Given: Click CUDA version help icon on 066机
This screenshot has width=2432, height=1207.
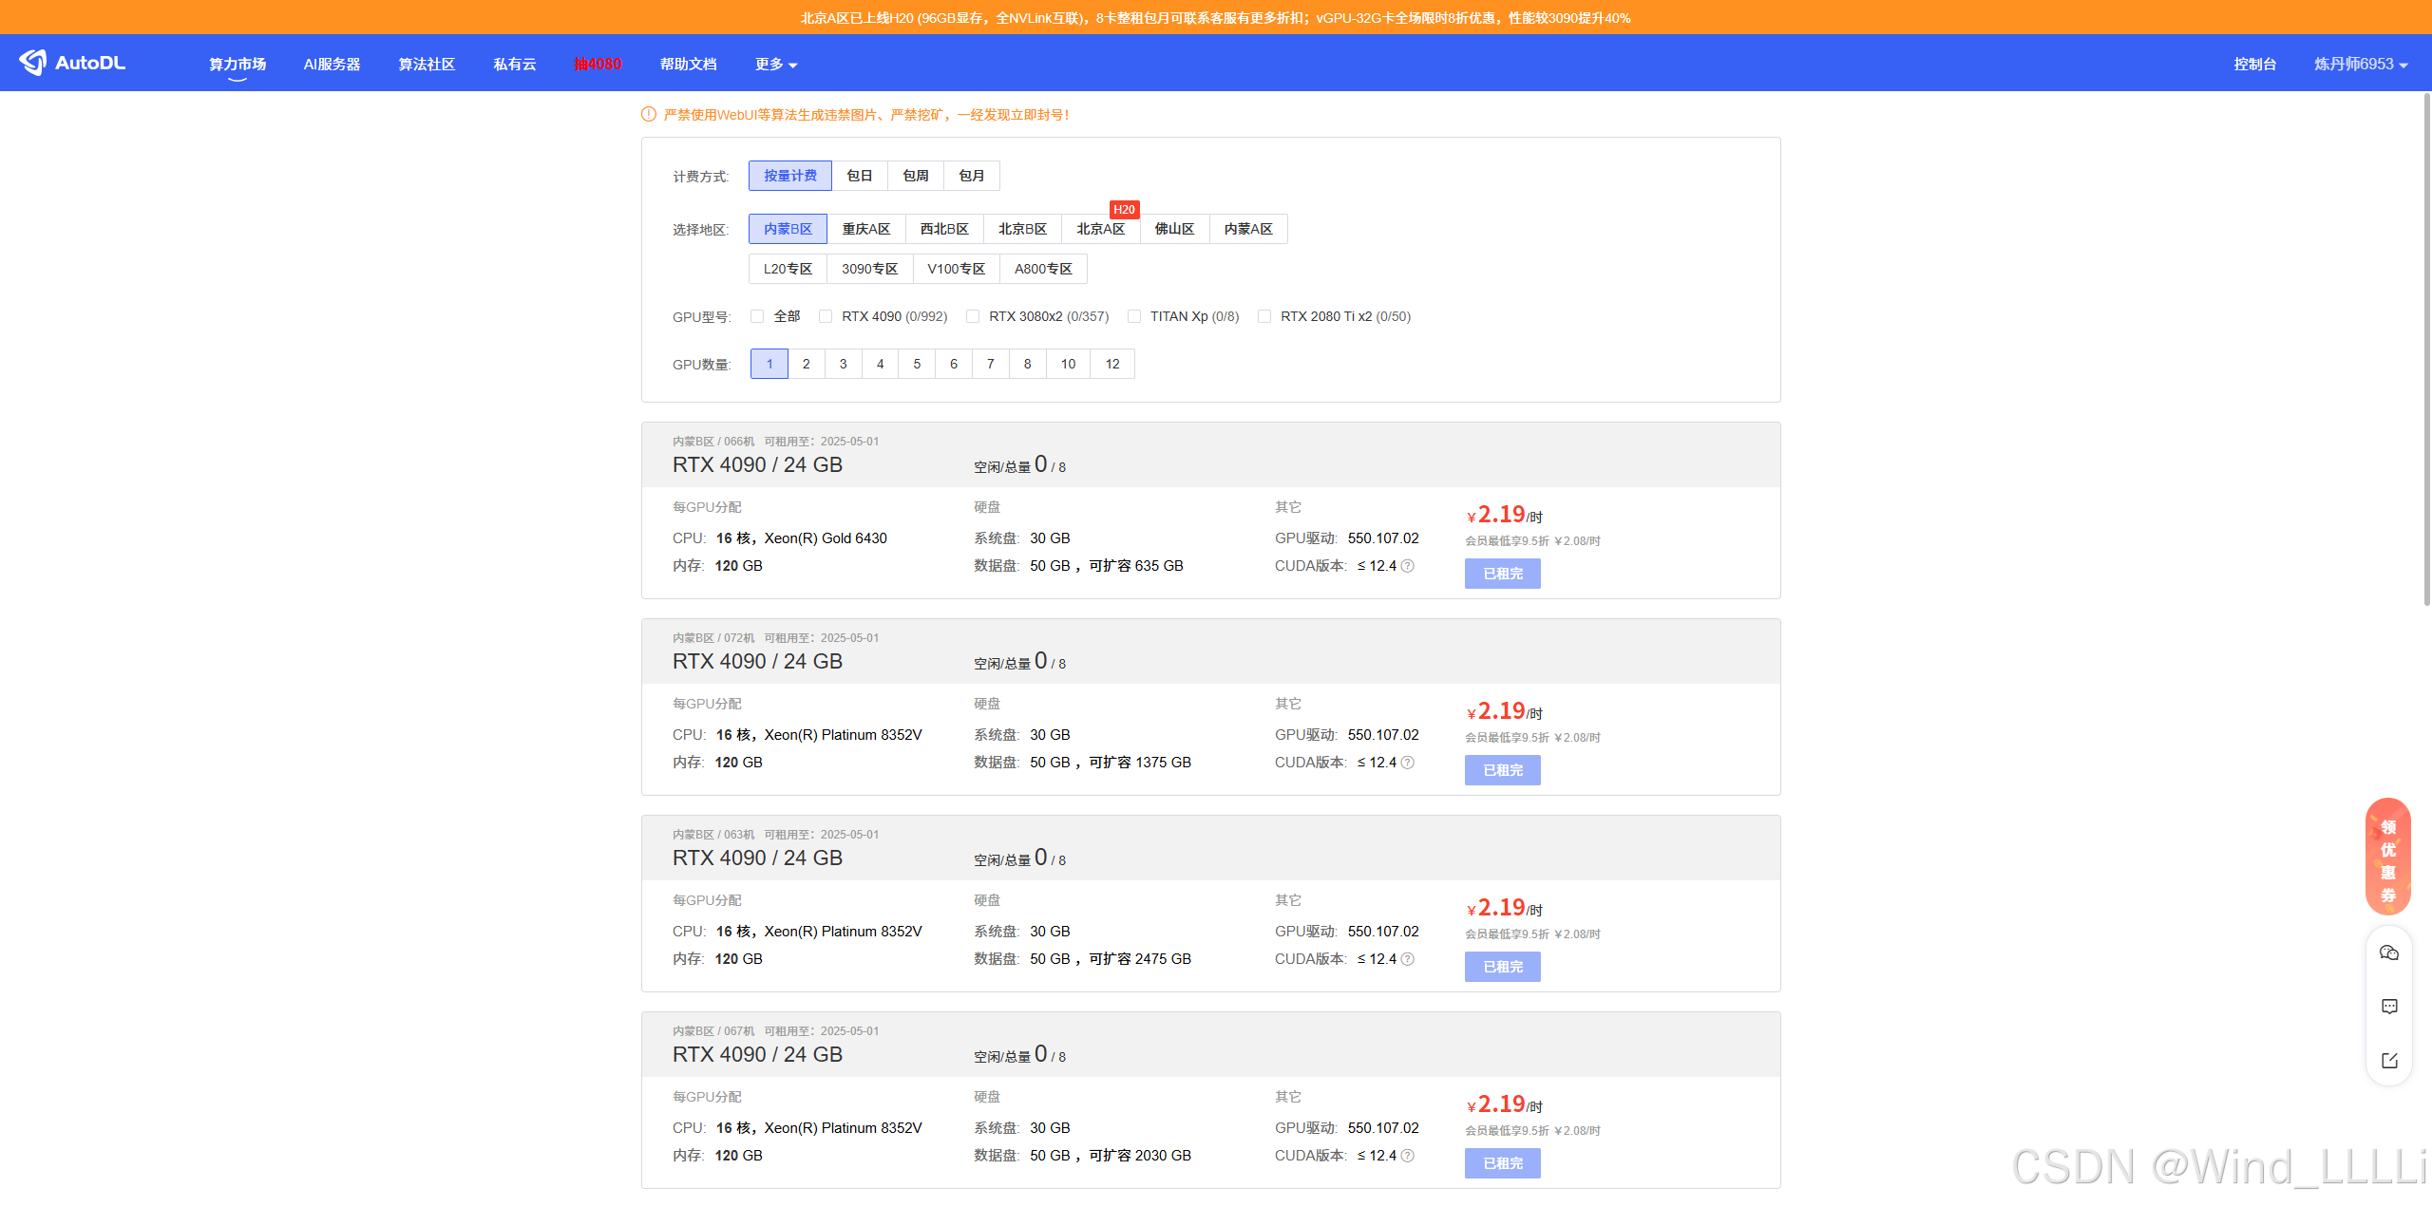Looking at the screenshot, I should pyautogui.click(x=1408, y=566).
